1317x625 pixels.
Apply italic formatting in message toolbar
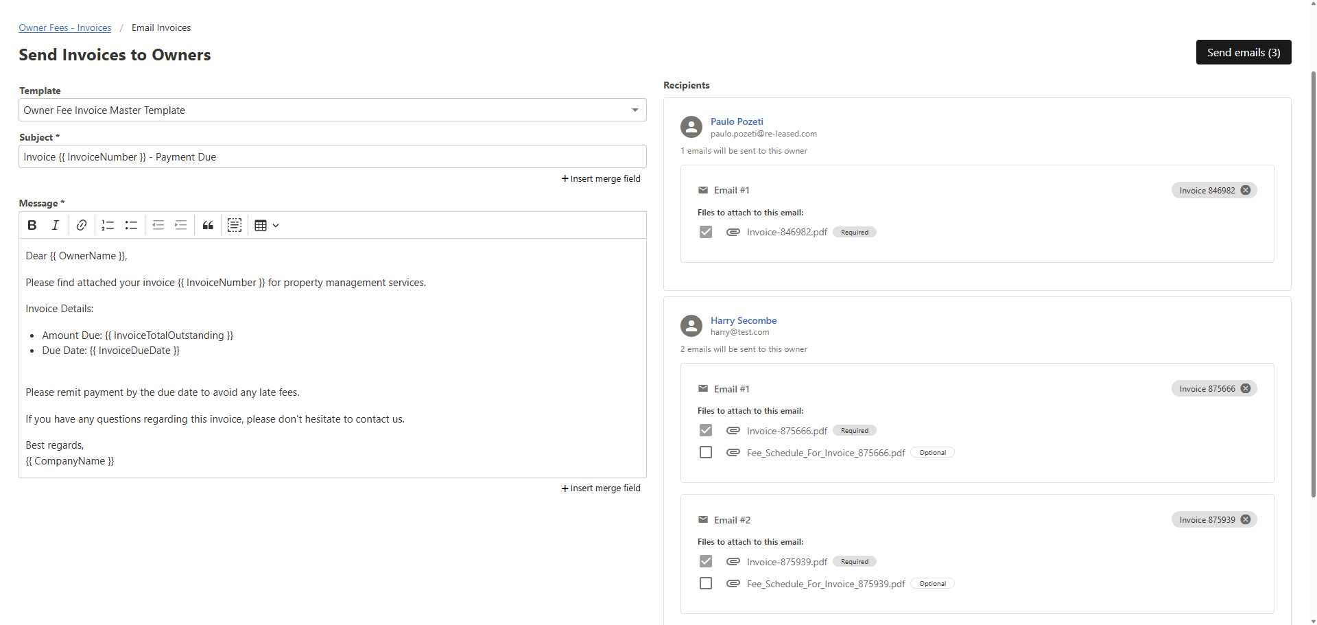click(x=56, y=225)
